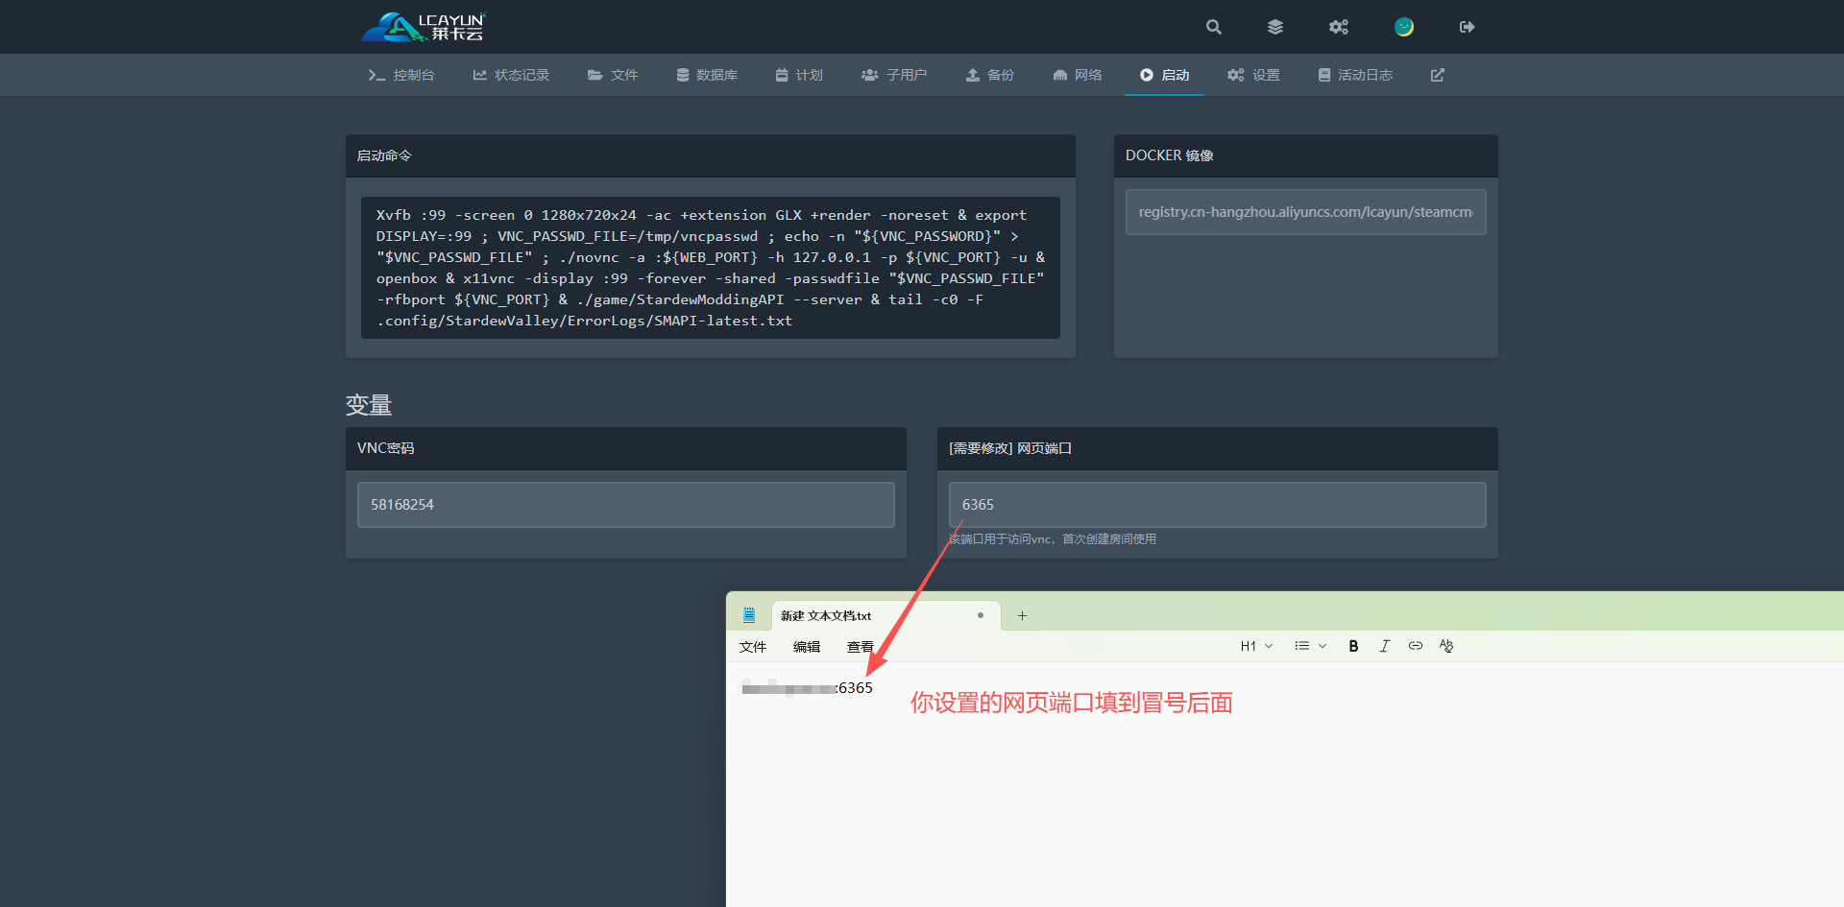1844x907 pixels.
Task: Open the 编辑 menu in the notepad
Action: 807,647
